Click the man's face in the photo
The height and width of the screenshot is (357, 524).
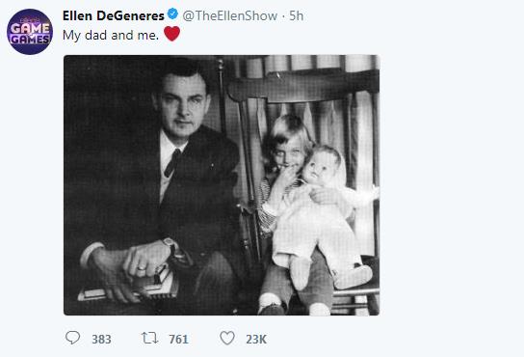click(x=183, y=102)
